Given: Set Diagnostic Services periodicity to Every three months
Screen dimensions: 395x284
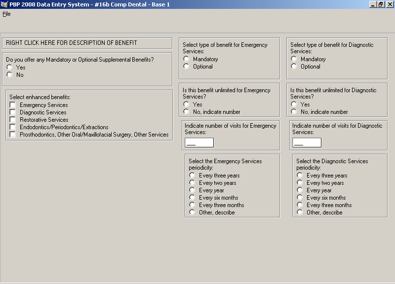Looking at the screenshot, I should click(x=300, y=205).
